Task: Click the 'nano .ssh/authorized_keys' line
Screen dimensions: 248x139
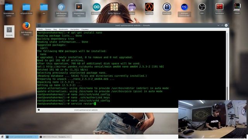Action: [x=73, y=98]
